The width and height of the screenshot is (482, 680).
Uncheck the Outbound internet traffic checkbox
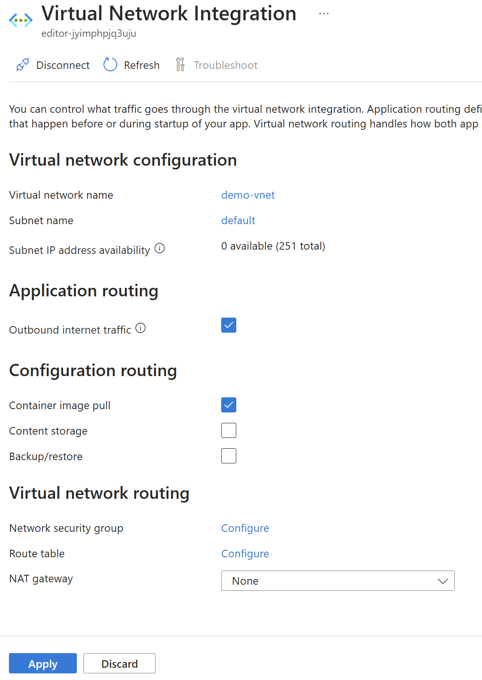pyautogui.click(x=229, y=325)
